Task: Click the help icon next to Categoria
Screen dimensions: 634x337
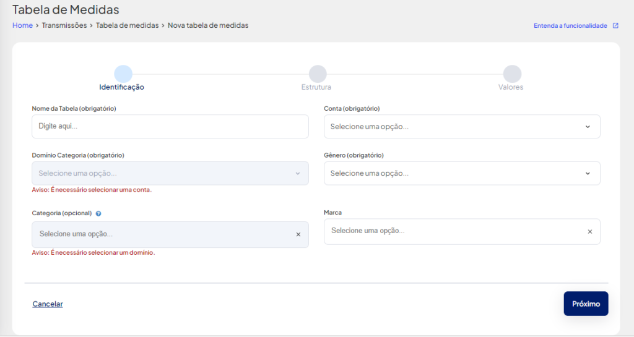Action: (x=98, y=213)
